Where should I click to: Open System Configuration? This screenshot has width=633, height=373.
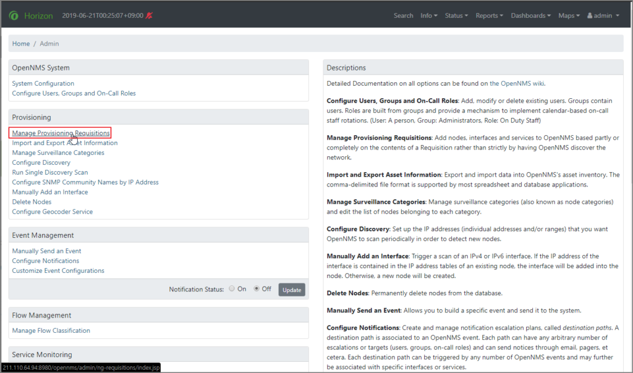43,83
